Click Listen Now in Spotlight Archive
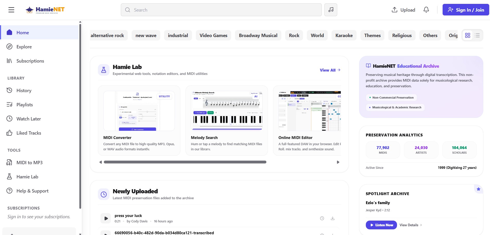This screenshot has height=235, width=490. 381,225
